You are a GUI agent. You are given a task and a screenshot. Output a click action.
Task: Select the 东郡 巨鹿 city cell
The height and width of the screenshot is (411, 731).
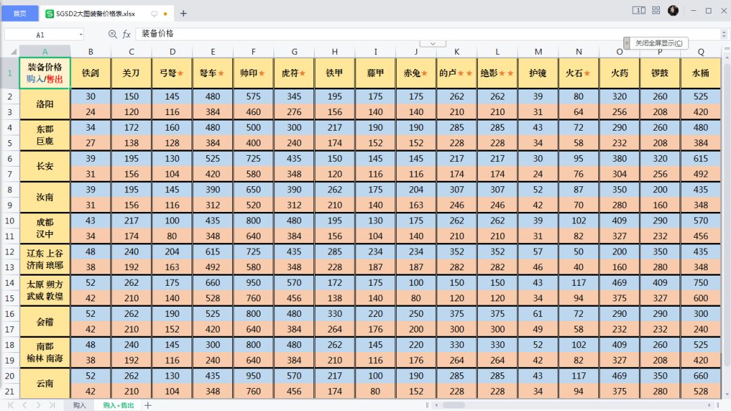(x=45, y=135)
